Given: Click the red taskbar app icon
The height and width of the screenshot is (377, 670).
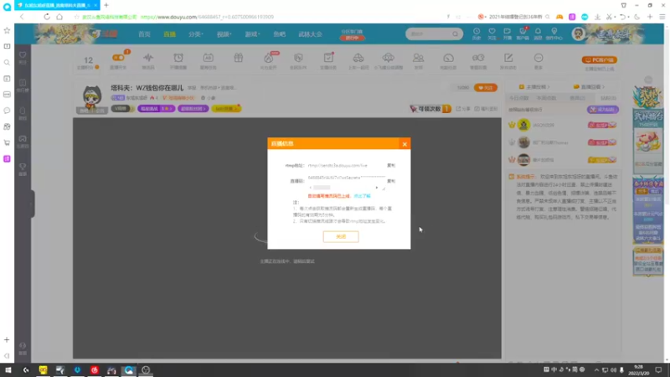Looking at the screenshot, I should tap(95, 369).
